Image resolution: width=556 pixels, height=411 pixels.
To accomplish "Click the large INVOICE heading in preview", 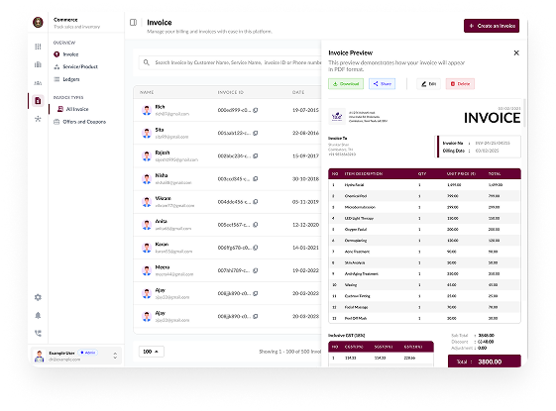I will pos(493,118).
